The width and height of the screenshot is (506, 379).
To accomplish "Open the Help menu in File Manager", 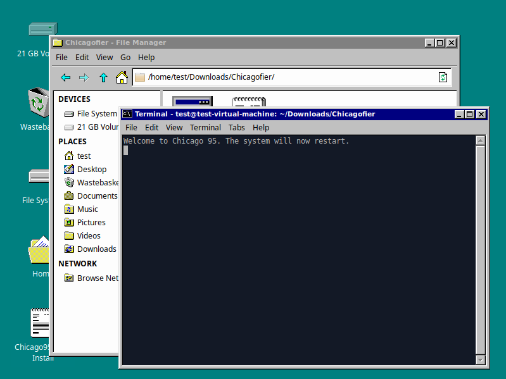I will coord(146,58).
